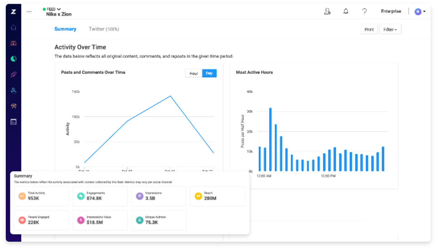
Task: Click the Z logo in the sidebar
Action: (x=14, y=11)
